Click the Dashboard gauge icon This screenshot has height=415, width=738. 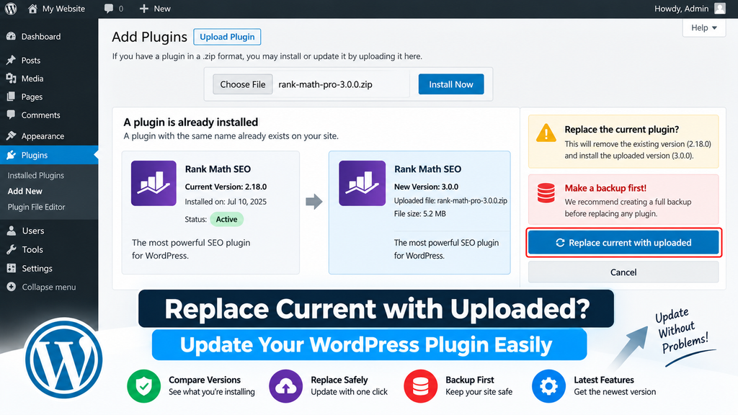point(12,36)
